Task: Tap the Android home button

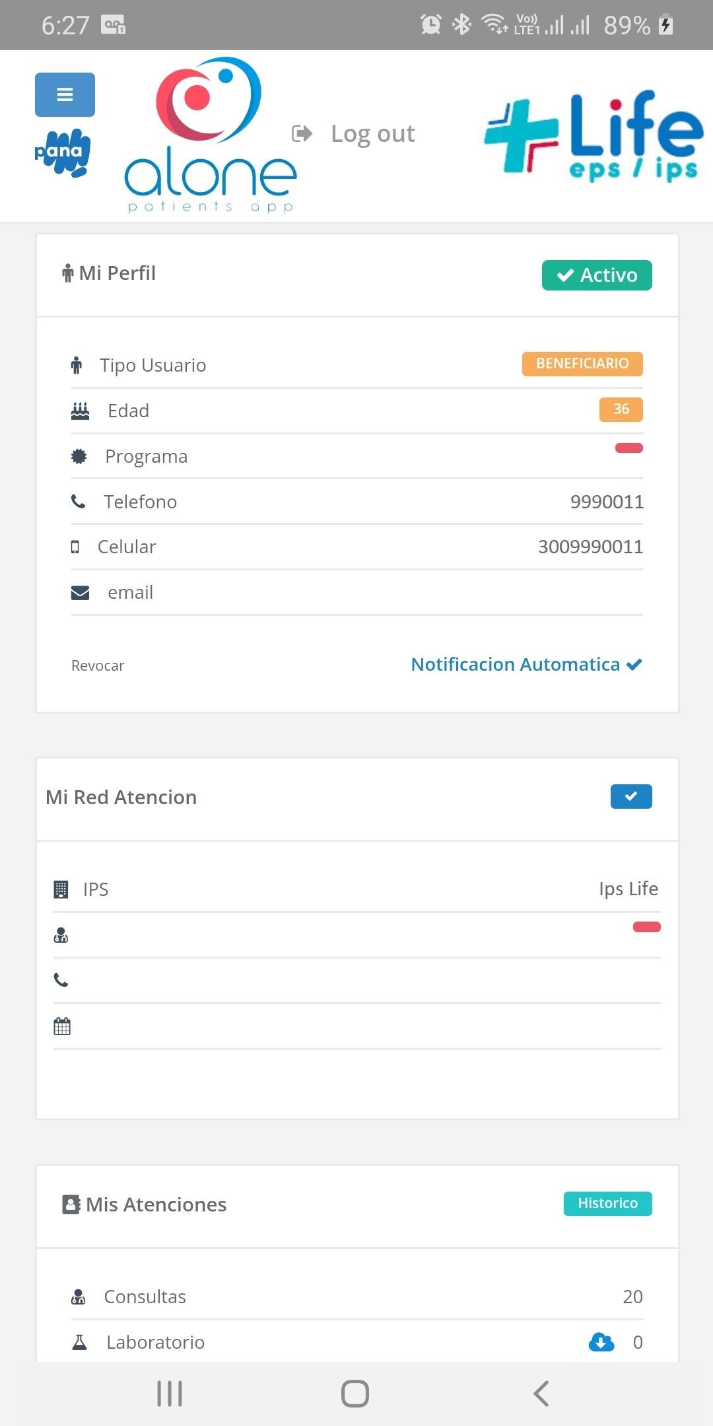Action: pos(355,1394)
